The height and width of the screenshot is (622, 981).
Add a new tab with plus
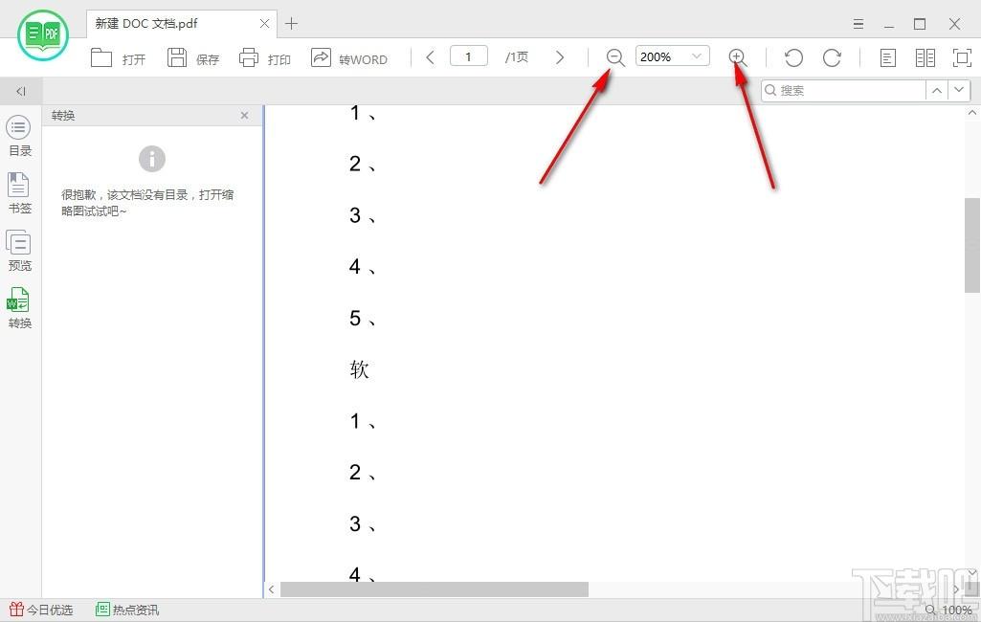pyautogui.click(x=292, y=24)
